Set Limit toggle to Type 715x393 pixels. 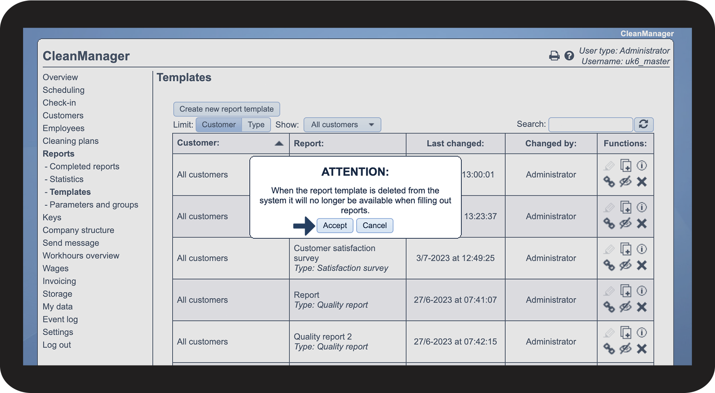click(x=256, y=125)
